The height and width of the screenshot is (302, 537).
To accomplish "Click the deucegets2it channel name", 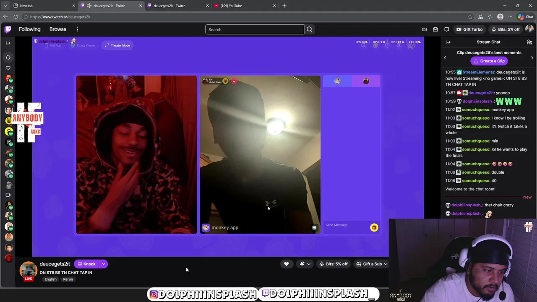I will pos(55,264).
